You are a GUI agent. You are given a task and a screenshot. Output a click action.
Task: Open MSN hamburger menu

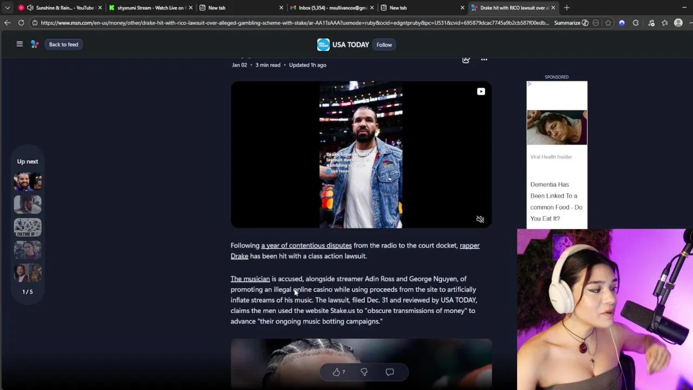point(19,44)
